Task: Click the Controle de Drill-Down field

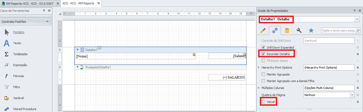Action: (329, 40)
